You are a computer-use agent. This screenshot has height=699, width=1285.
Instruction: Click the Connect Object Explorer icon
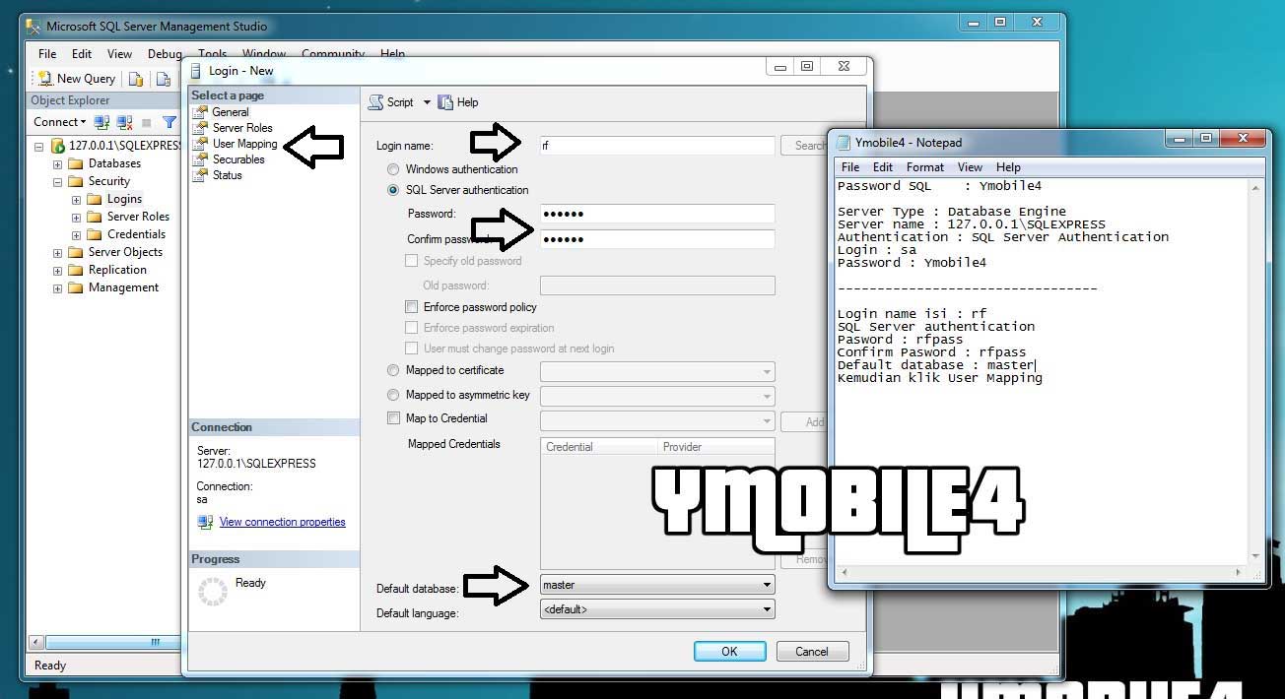[x=101, y=122]
